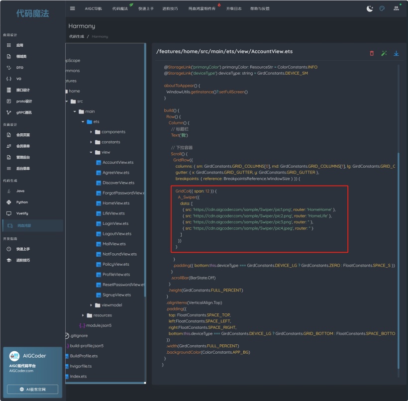Open the 帮助与反馈 top menu

coord(260,9)
